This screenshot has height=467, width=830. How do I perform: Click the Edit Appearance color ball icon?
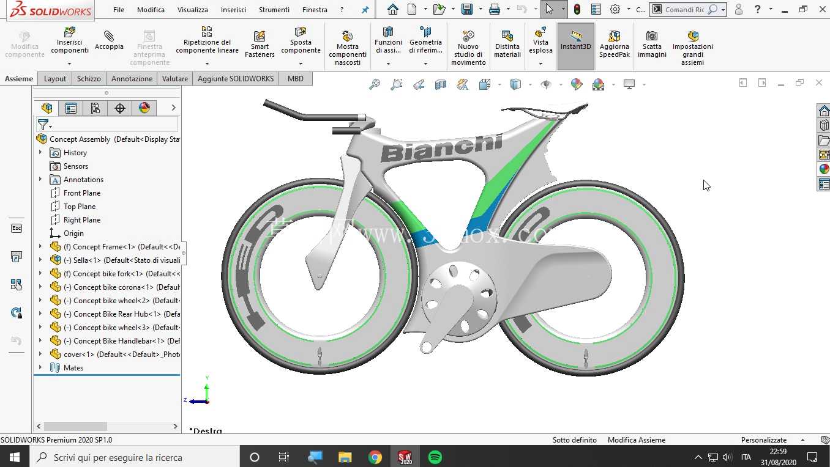[x=577, y=84]
